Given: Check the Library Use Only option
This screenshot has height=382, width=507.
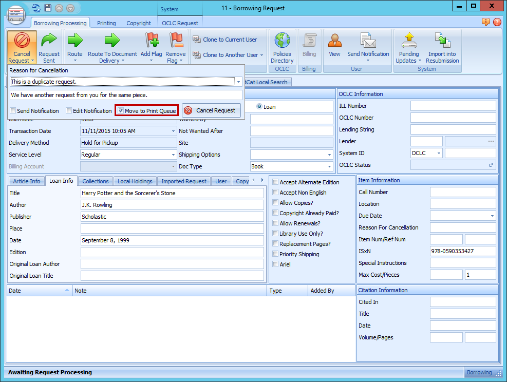Looking at the screenshot, I should (275, 234).
